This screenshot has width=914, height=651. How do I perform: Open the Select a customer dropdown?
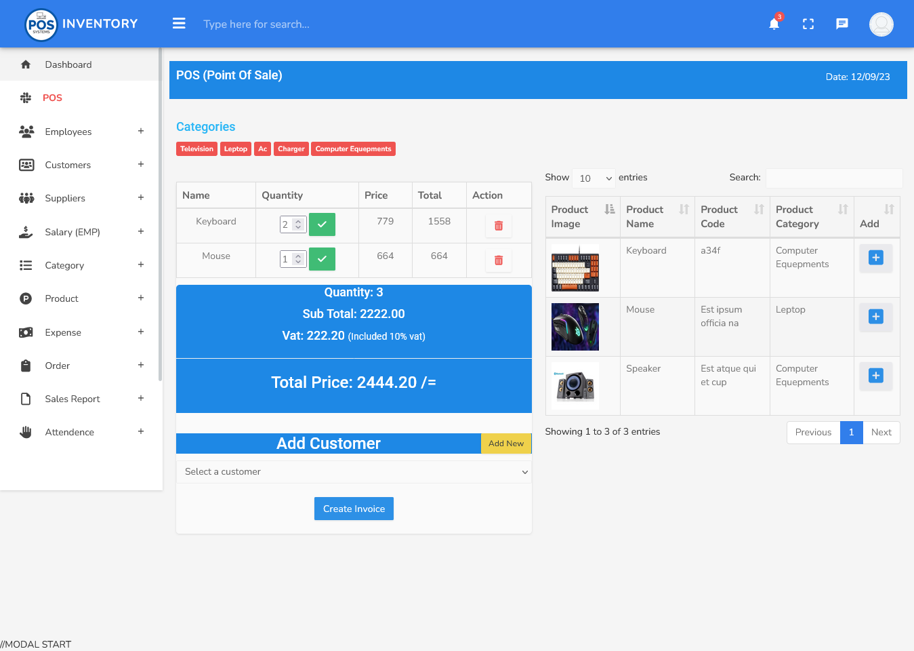pyautogui.click(x=354, y=472)
